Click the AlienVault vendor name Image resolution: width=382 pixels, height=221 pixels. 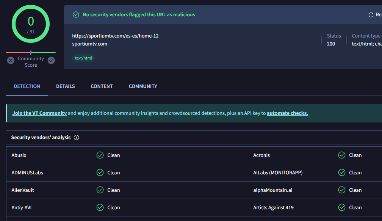coord(23,190)
